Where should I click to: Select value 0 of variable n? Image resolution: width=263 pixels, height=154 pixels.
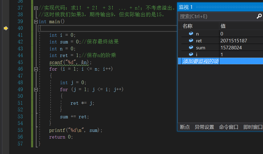click(222, 34)
